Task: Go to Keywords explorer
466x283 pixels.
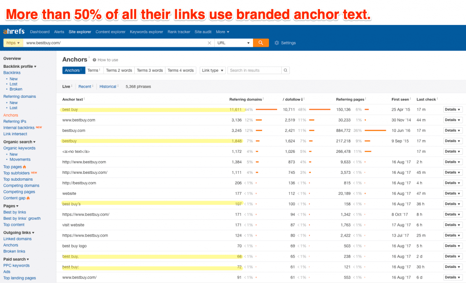Action: coord(146,32)
